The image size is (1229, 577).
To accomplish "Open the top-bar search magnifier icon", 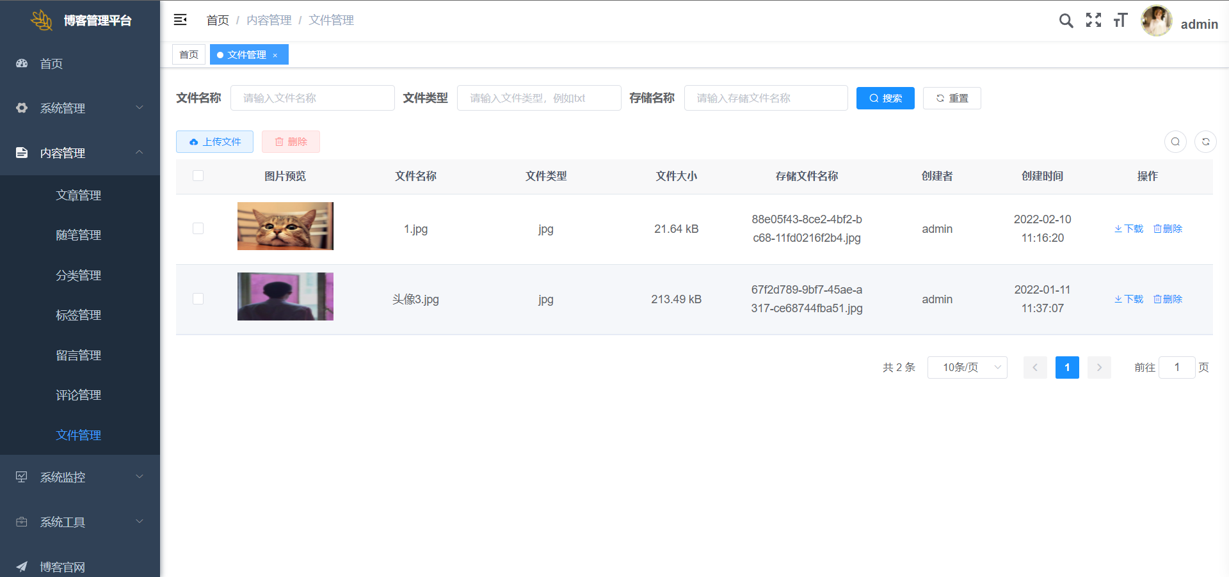I will [x=1066, y=20].
